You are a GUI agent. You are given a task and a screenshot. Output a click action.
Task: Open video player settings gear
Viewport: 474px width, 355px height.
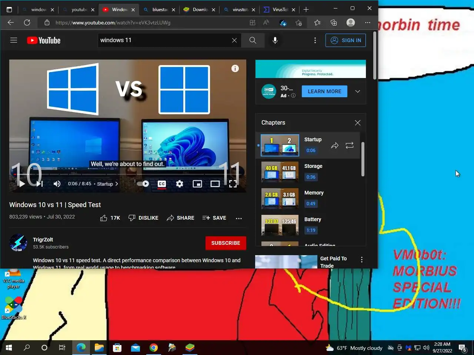(180, 184)
